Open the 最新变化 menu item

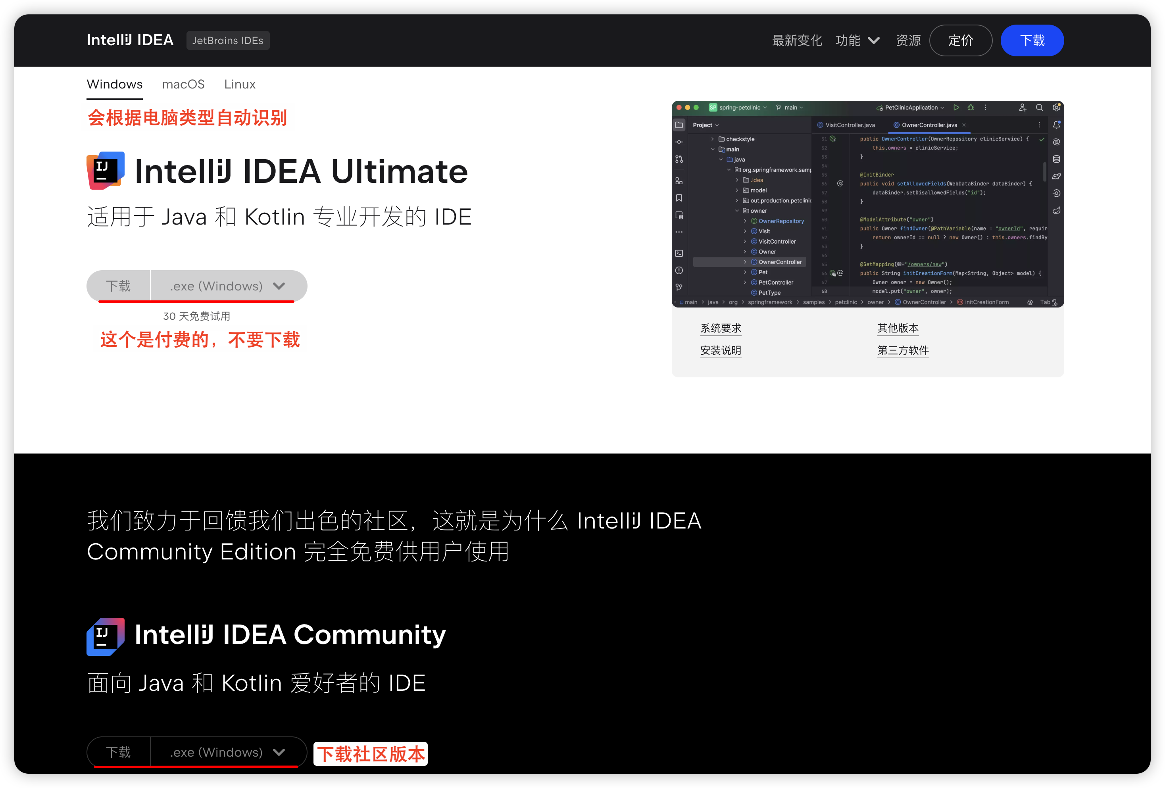point(796,40)
